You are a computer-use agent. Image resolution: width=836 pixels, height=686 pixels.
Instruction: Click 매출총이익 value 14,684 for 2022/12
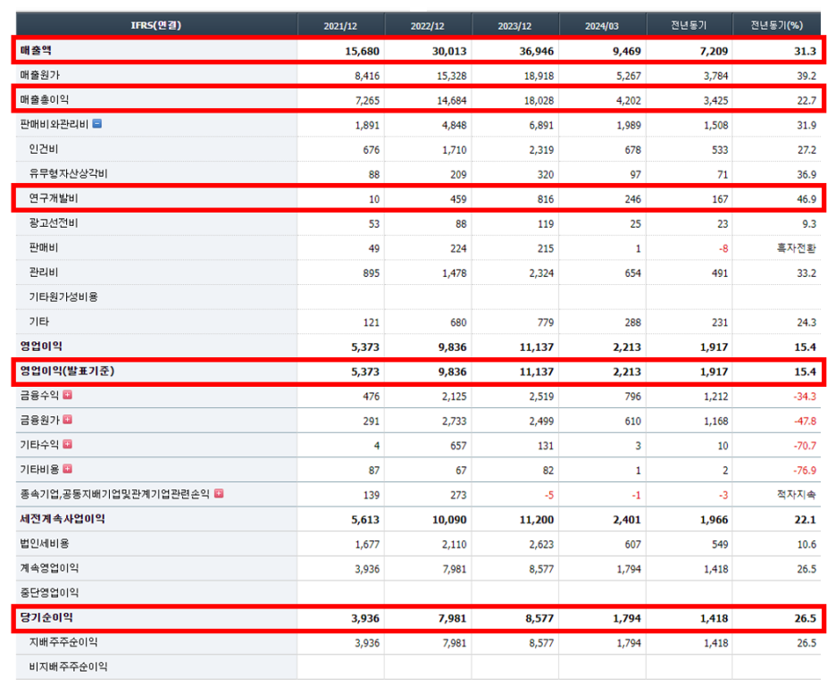451,100
